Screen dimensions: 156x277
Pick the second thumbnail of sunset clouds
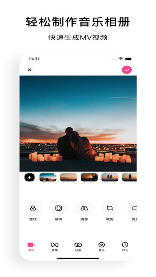68,177
